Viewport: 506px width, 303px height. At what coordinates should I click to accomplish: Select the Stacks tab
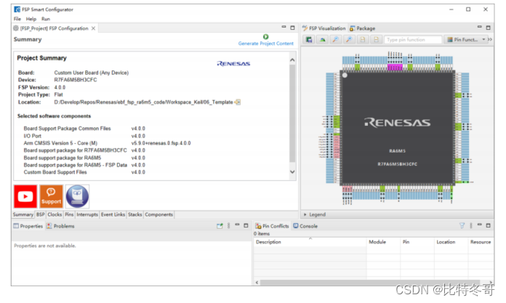pyautogui.click(x=135, y=214)
